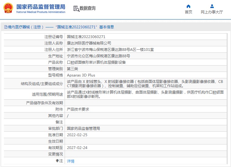Screen dimensions: 231x167
Task: Select expiry date 2027-02-24
Action: tap(77, 148)
